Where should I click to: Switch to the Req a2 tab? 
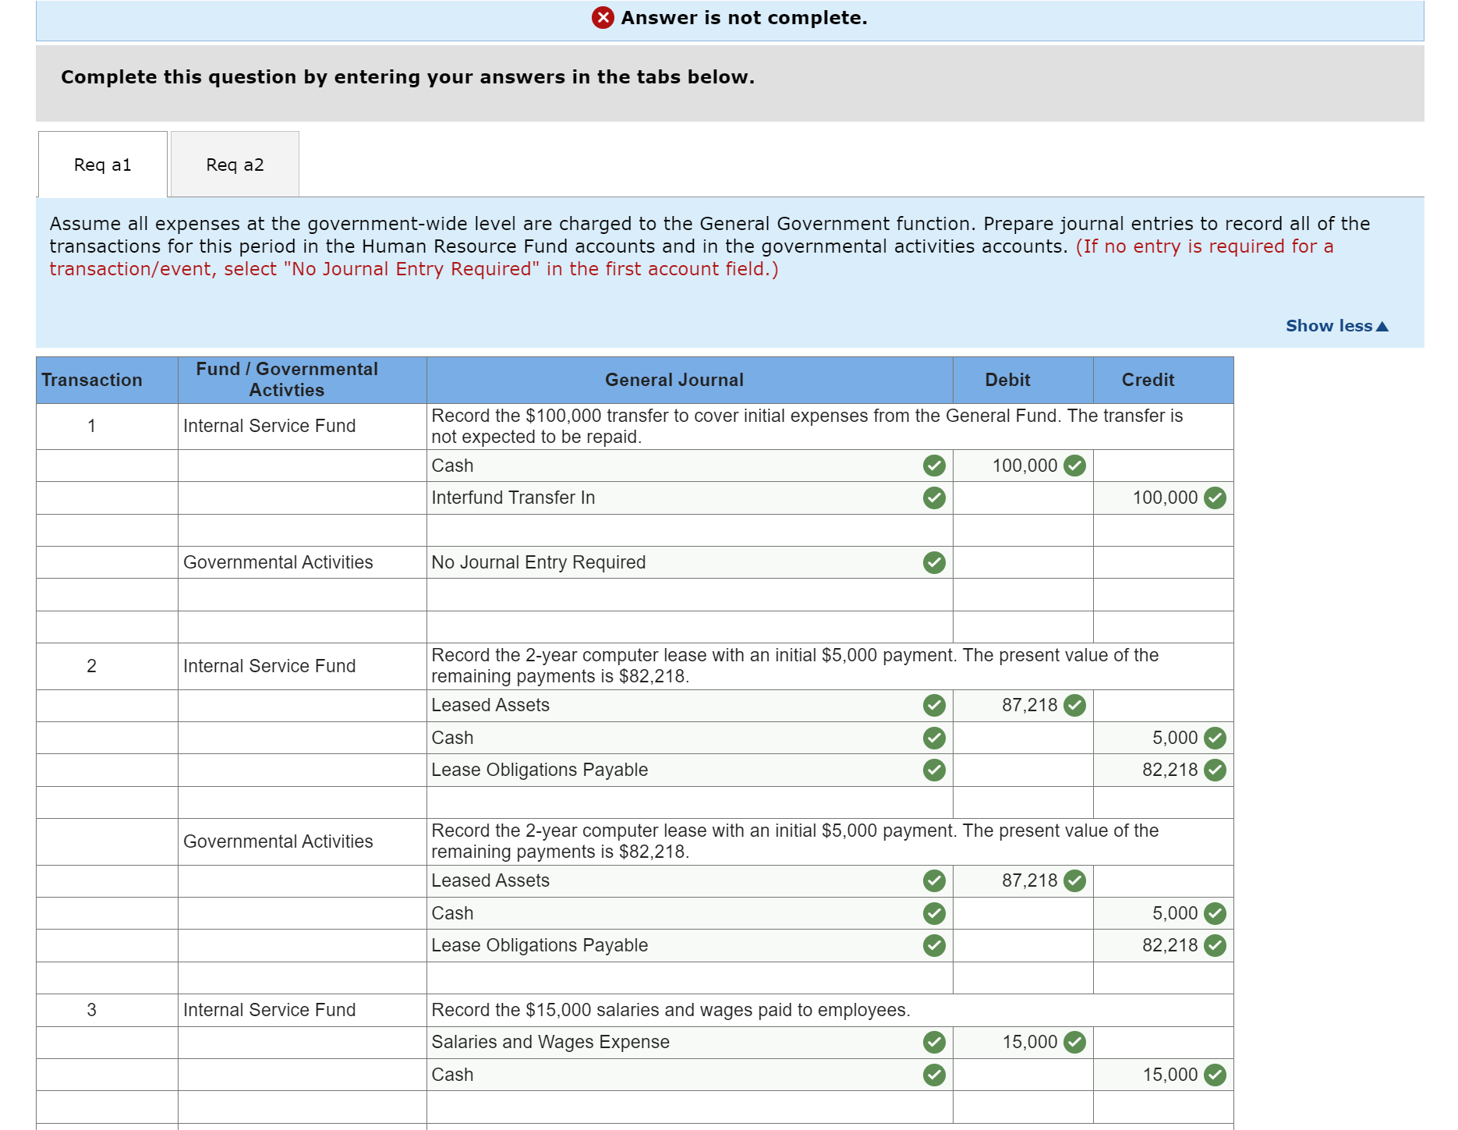235,165
